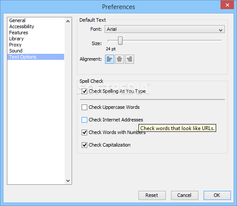Click the Font combo box arrow
The width and height of the screenshot is (237, 206).
click(221, 30)
